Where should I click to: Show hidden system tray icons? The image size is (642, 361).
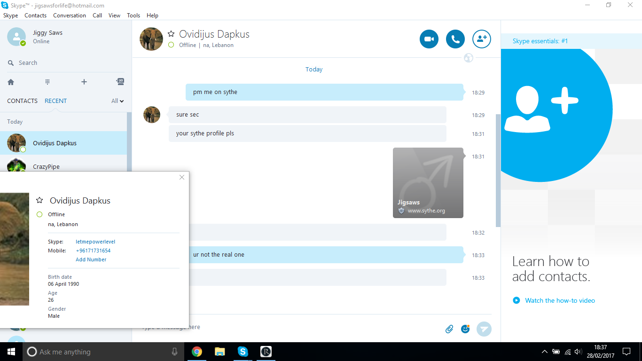point(544,352)
